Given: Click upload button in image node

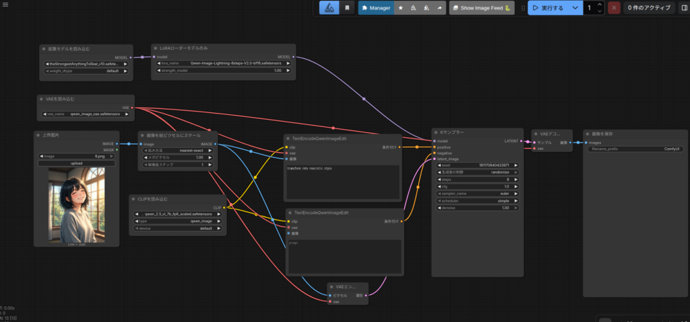Looking at the screenshot, I should [76, 163].
